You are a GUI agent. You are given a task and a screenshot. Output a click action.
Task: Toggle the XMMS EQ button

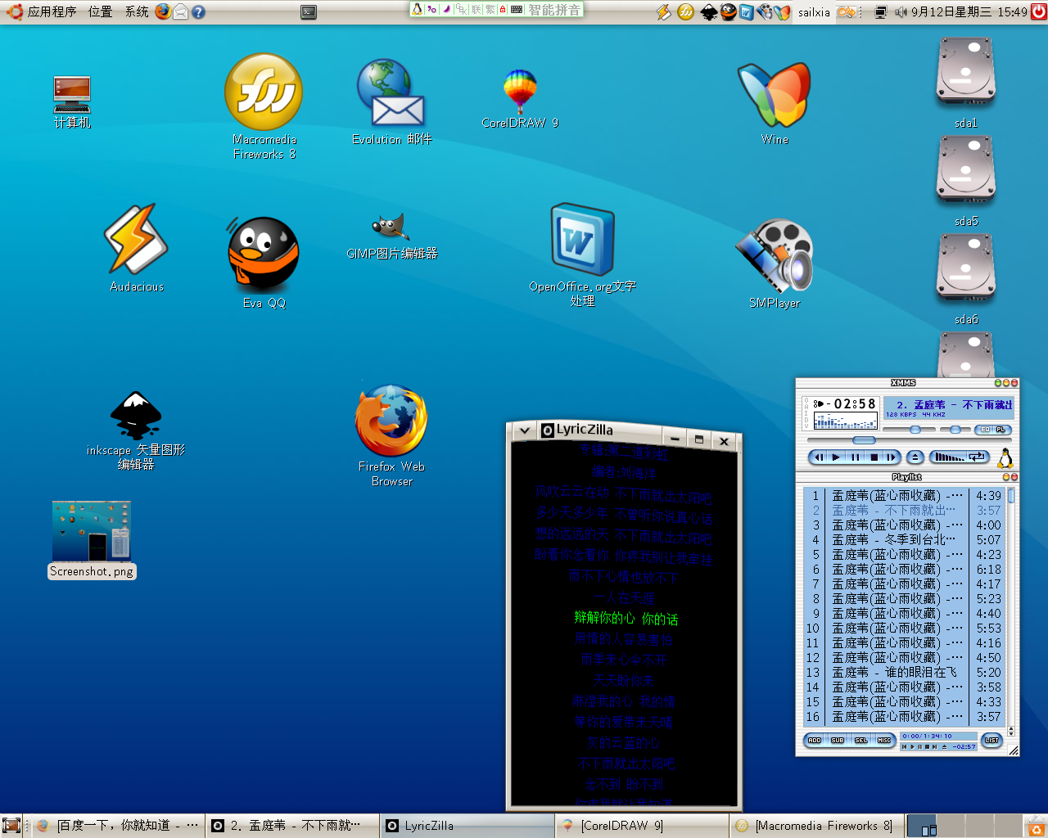tap(986, 430)
